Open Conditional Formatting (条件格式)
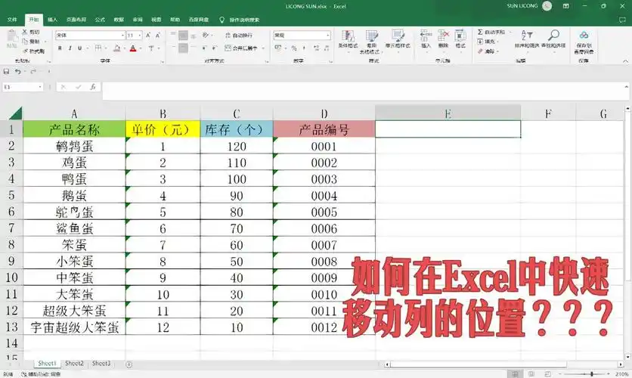Screen dimensions: 632x378 [348, 39]
